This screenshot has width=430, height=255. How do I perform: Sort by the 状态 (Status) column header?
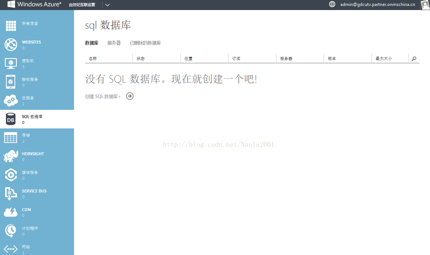[141, 58]
